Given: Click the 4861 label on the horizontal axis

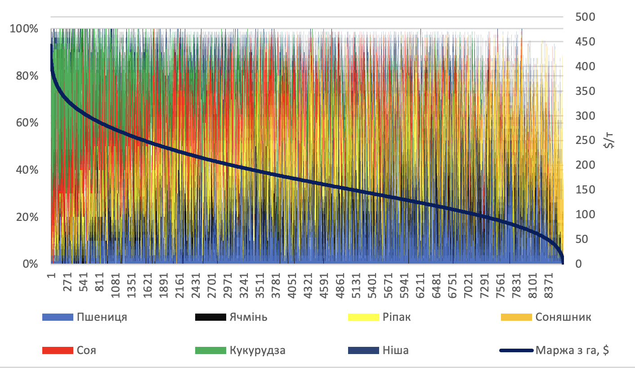Looking at the screenshot, I should pyautogui.click(x=341, y=285).
